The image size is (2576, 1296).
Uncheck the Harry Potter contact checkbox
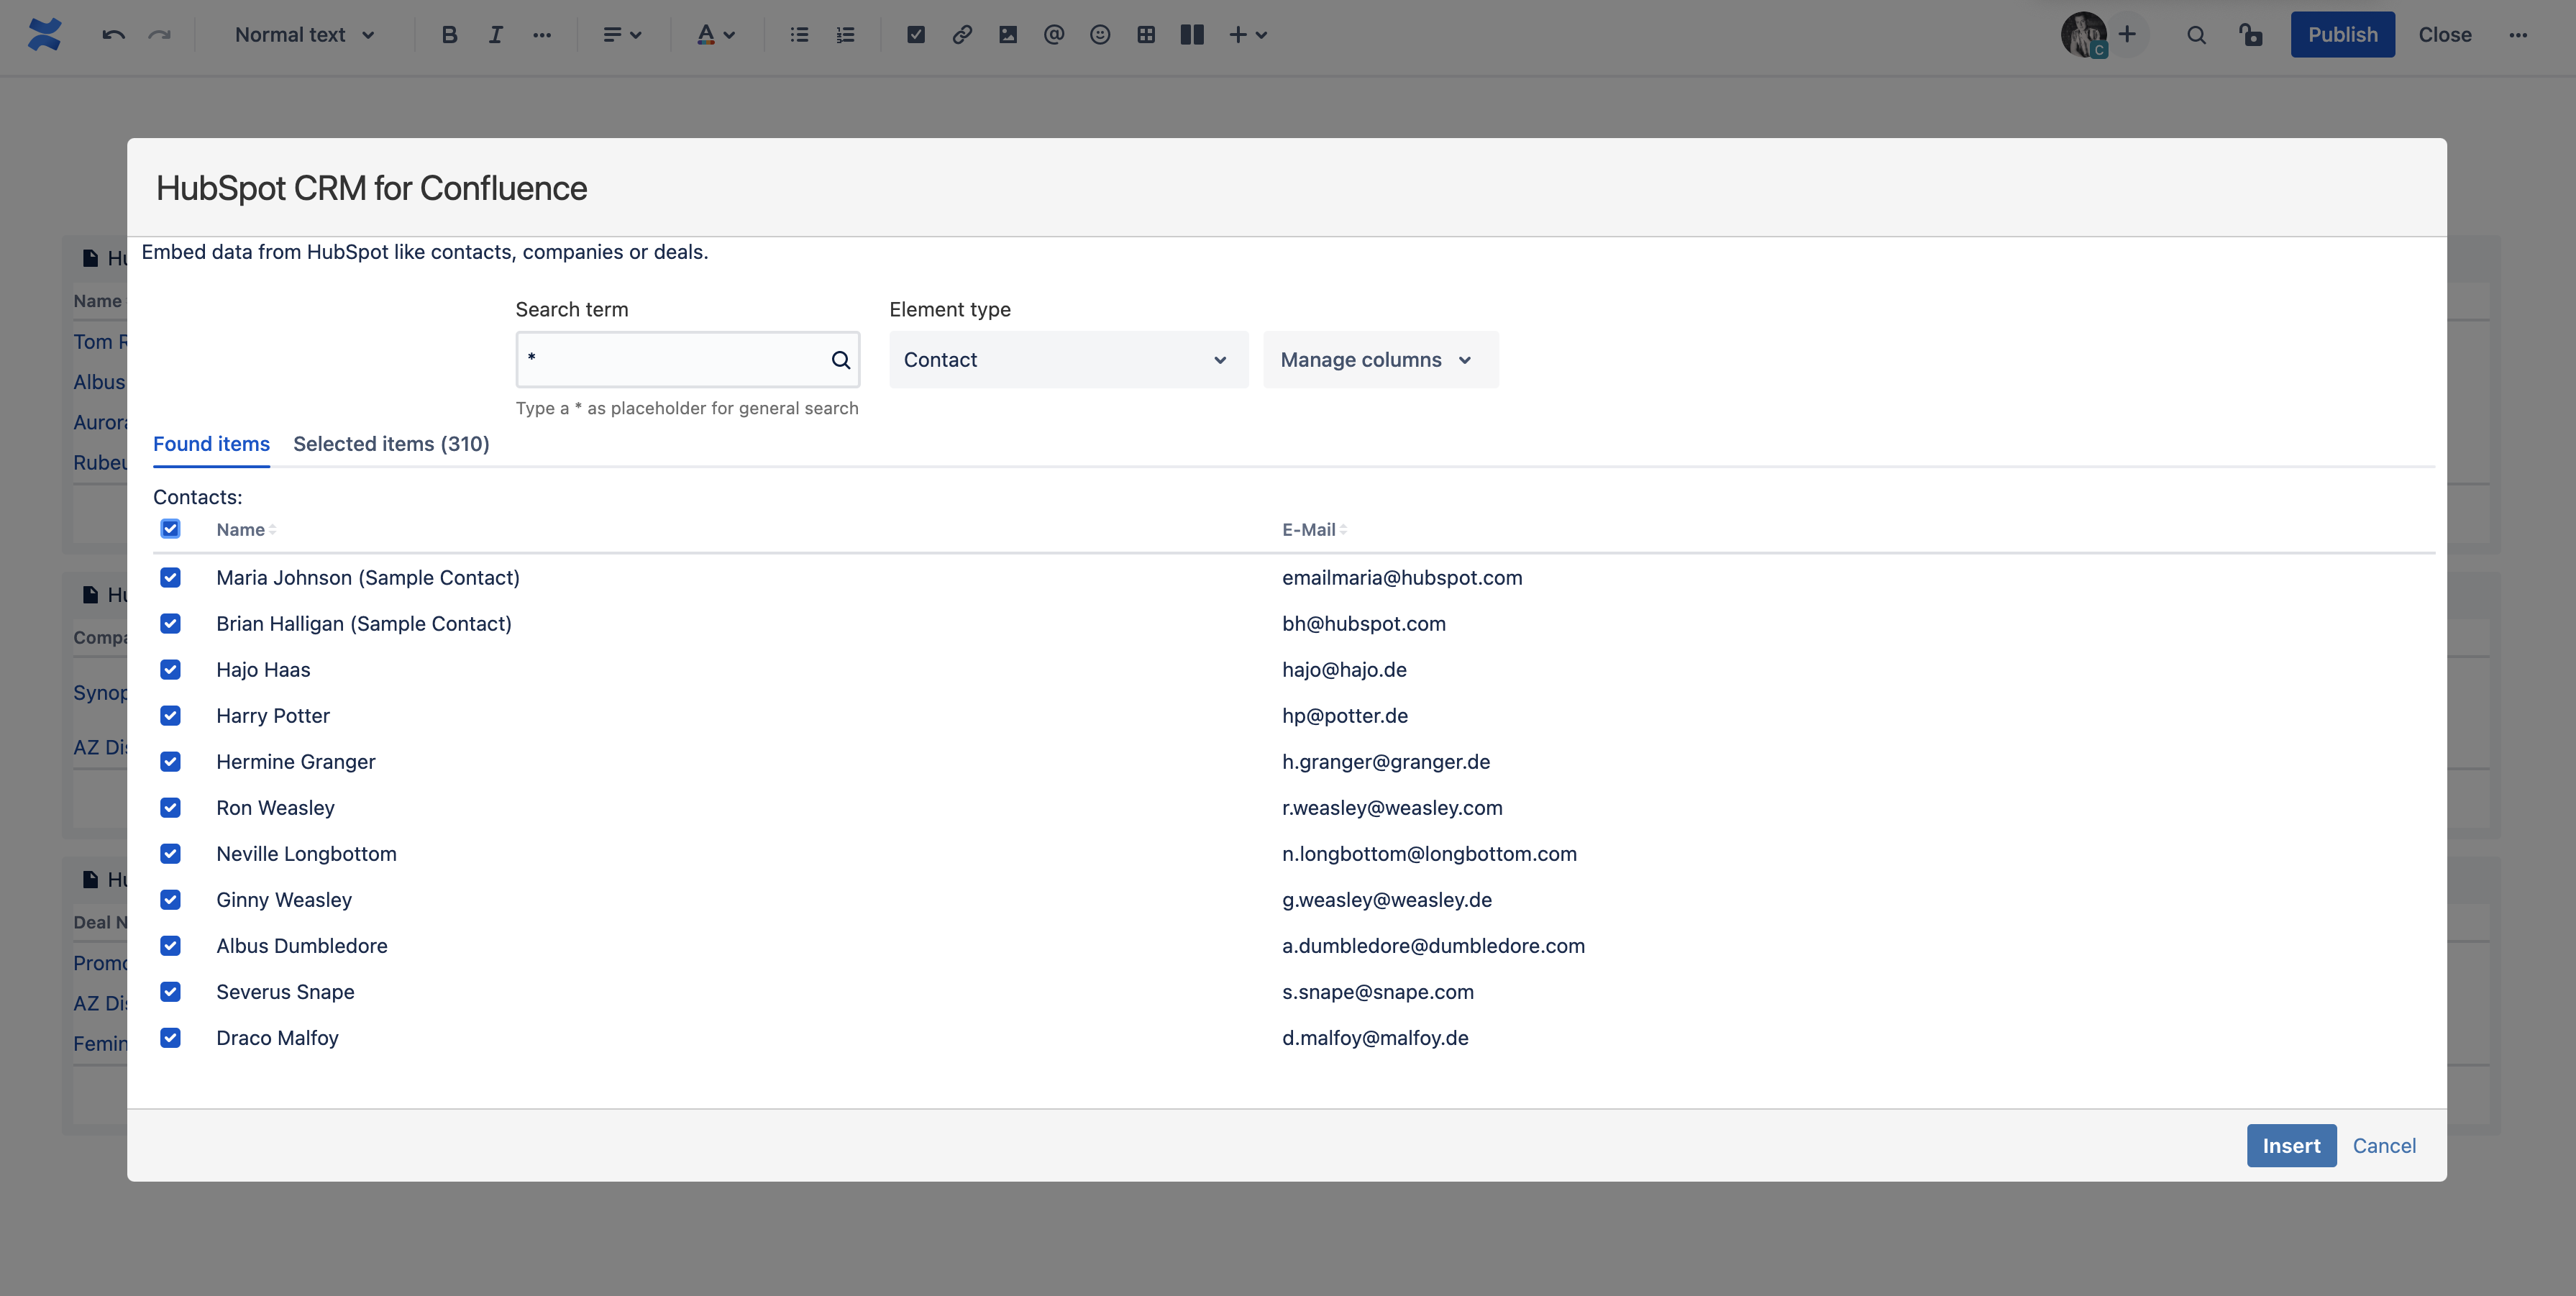click(171, 716)
